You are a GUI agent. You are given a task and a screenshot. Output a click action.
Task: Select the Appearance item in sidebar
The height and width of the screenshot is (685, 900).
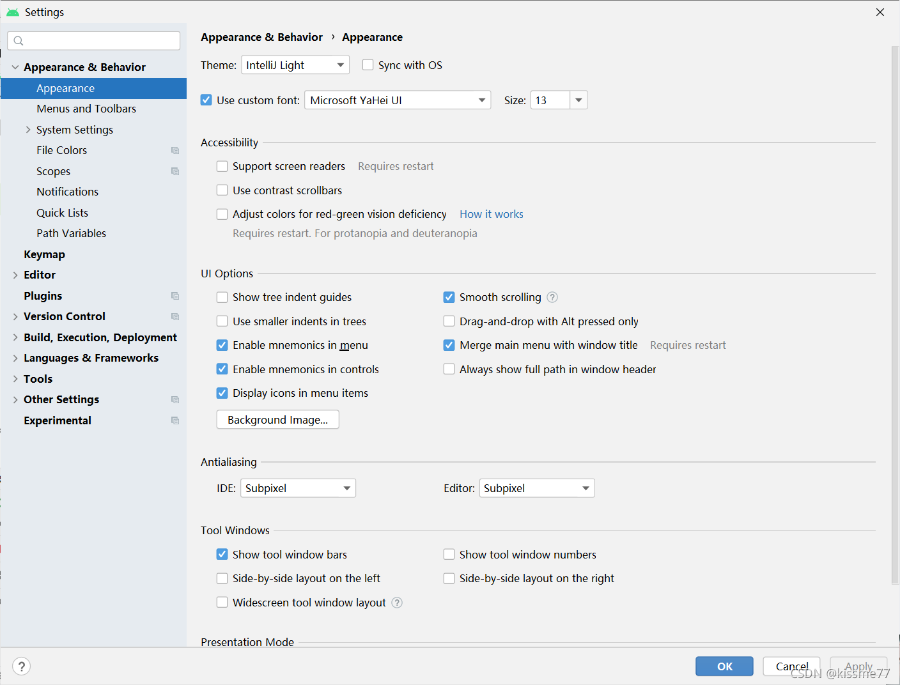coord(93,88)
